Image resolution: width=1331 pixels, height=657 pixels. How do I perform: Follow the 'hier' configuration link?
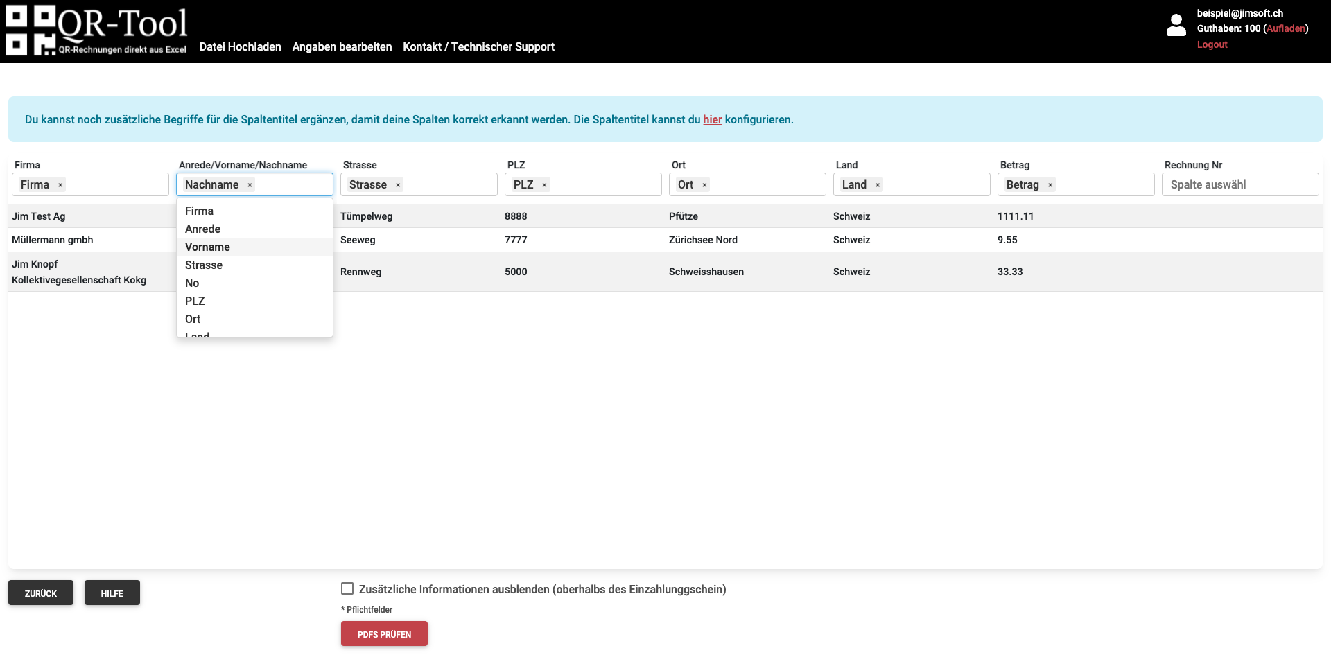(x=713, y=119)
